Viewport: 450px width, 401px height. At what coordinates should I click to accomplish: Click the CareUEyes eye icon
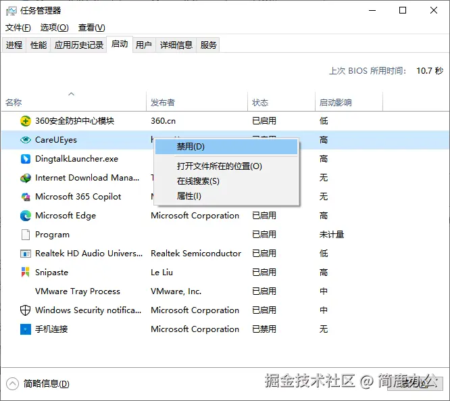[x=26, y=140]
